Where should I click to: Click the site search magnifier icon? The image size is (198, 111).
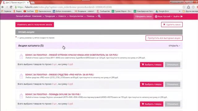pyautogui.click(x=99, y=16)
